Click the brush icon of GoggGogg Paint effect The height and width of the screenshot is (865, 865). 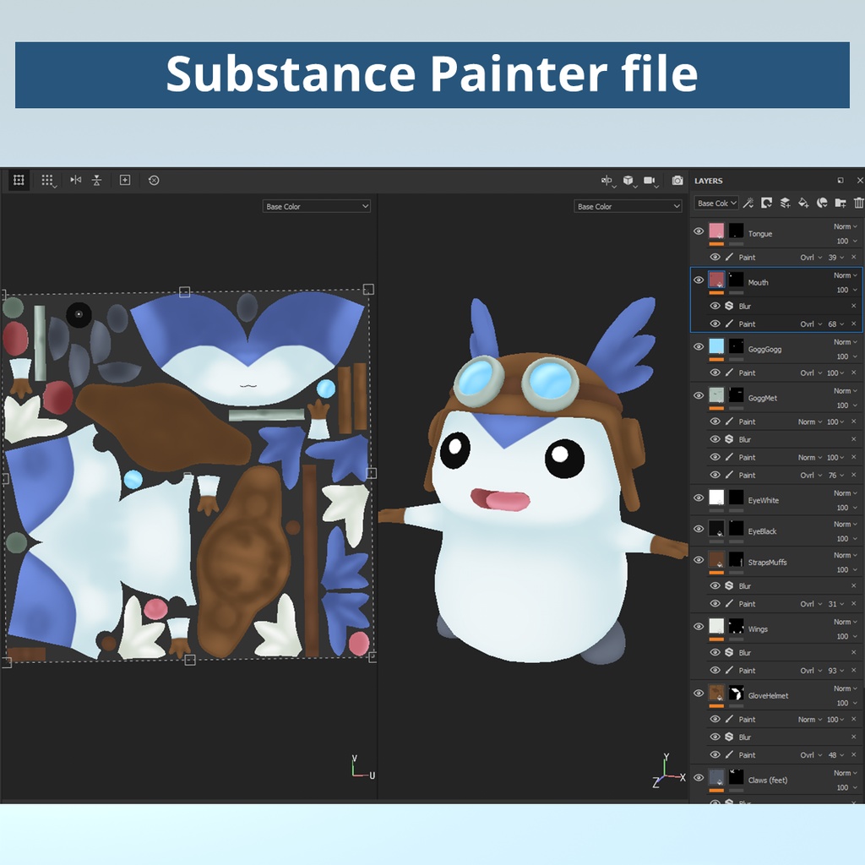(x=729, y=373)
